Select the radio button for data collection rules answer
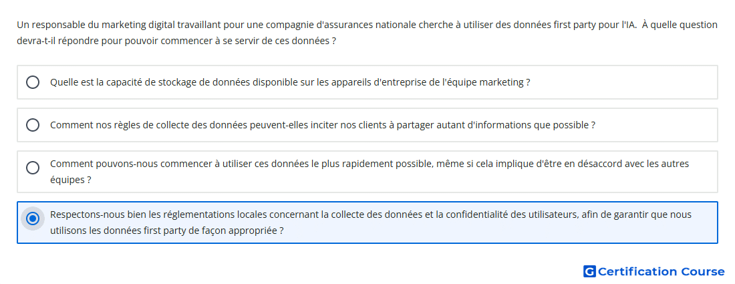The height and width of the screenshot is (284, 735). tap(32, 125)
